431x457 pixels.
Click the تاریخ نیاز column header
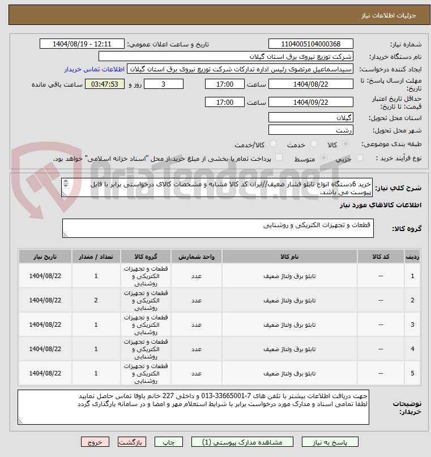tap(45, 257)
